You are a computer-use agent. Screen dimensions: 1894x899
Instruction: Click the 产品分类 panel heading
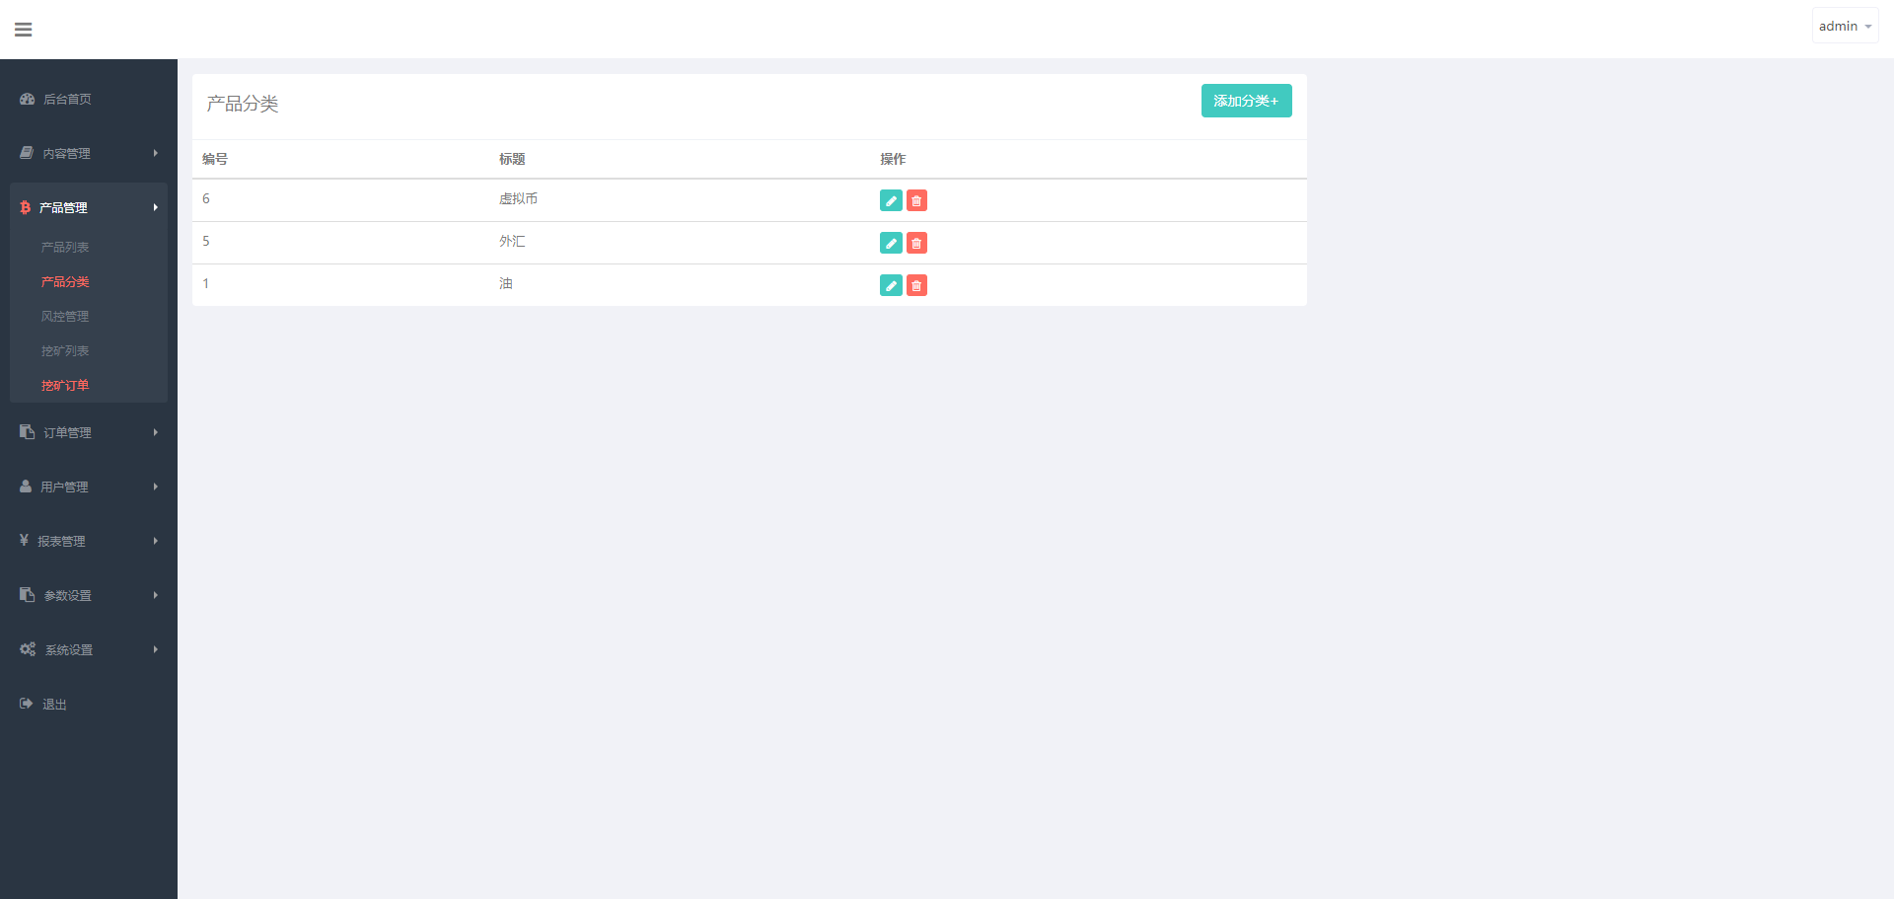coord(243,104)
